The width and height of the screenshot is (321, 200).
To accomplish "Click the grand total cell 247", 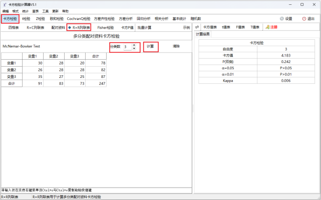I will [x=96, y=83].
